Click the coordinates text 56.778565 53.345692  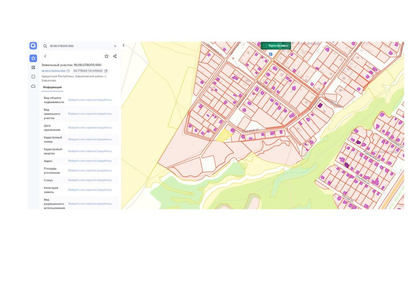(88, 71)
